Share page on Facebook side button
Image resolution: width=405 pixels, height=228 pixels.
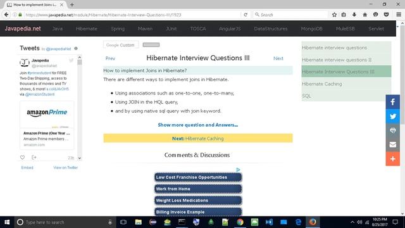392,102
